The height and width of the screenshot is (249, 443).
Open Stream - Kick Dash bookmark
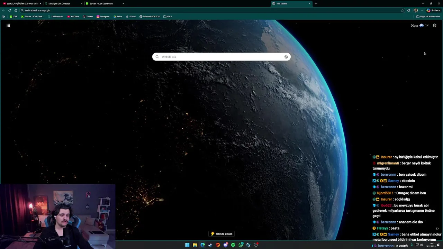[33, 17]
